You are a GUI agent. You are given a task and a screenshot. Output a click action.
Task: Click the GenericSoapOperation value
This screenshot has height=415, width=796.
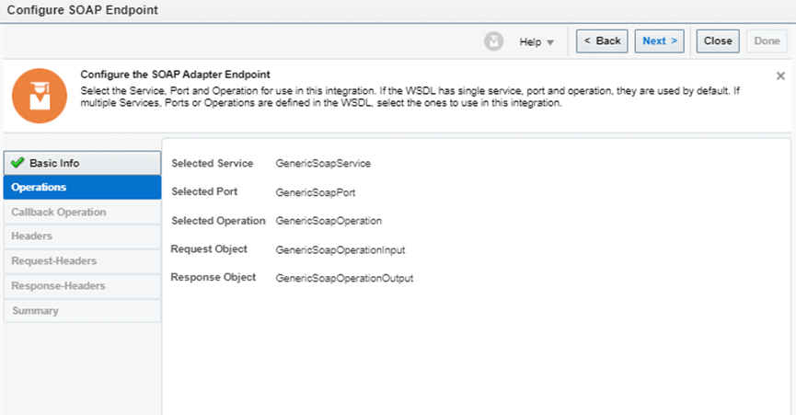(329, 221)
